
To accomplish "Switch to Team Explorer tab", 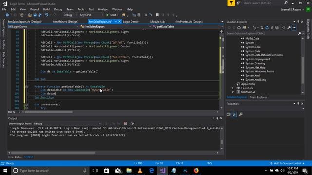I will pyautogui.click(x=258, y=97).
